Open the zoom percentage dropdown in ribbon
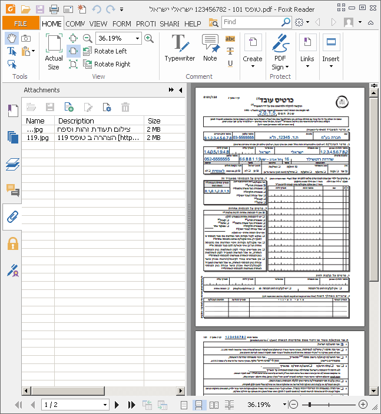381x414 pixels. click(137, 39)
